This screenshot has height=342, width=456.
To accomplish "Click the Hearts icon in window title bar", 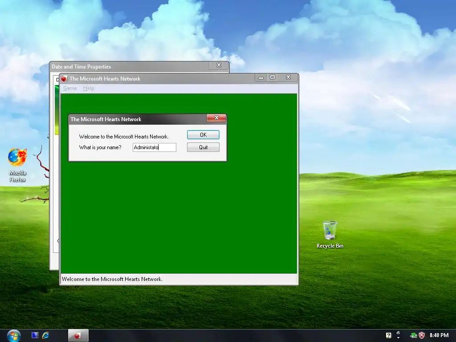I will [x=64, y=78].
